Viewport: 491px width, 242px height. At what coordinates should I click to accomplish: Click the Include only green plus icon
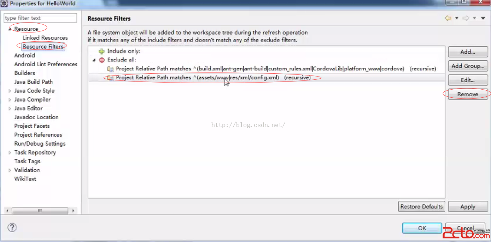coord(102,51)
